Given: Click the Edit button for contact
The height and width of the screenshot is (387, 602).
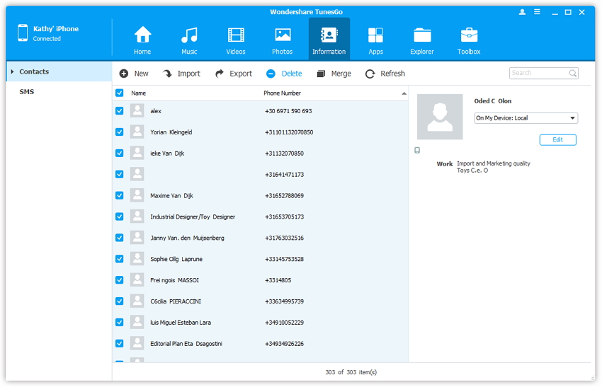Looking at the screenshot, I should pos(557,140).
